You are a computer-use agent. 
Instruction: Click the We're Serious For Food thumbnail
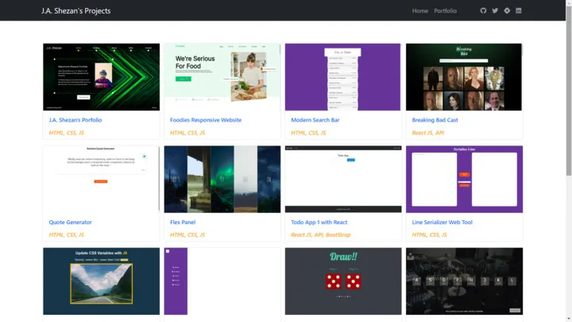click(222, 77)
